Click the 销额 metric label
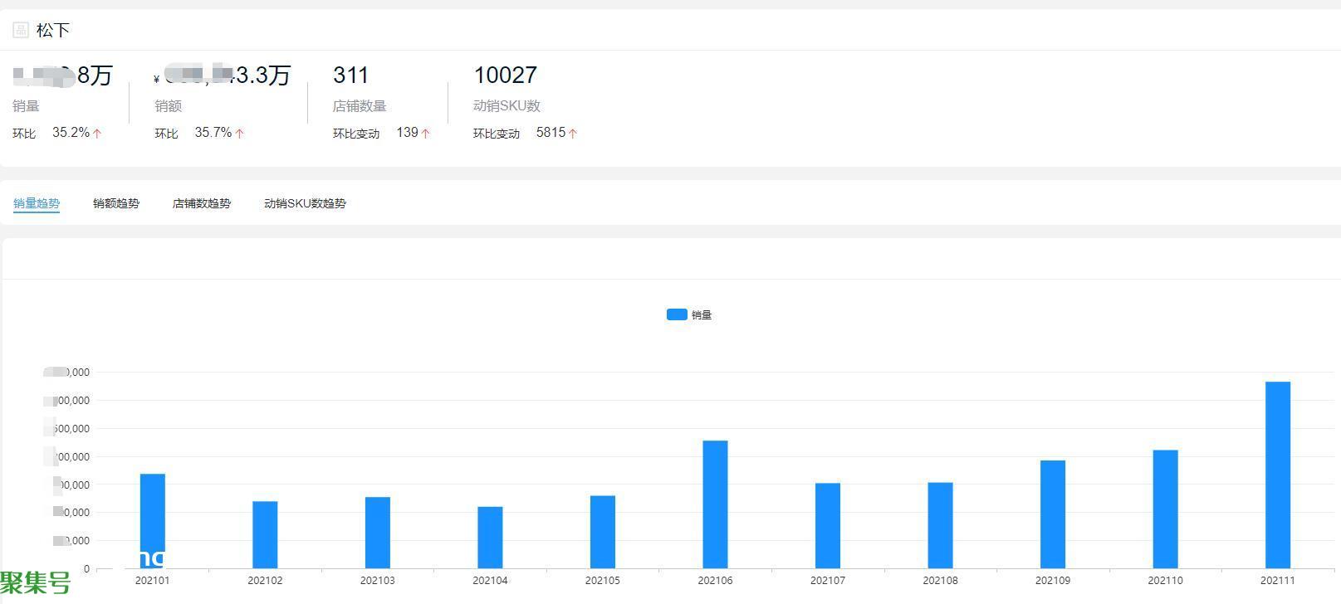 (x=168, y=106)
